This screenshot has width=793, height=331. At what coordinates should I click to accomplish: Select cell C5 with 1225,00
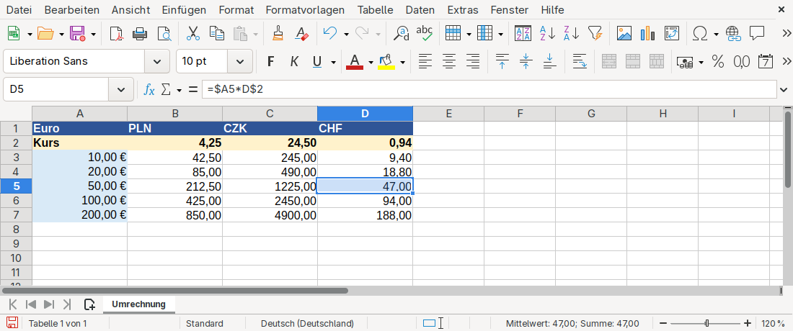point(270,186)
